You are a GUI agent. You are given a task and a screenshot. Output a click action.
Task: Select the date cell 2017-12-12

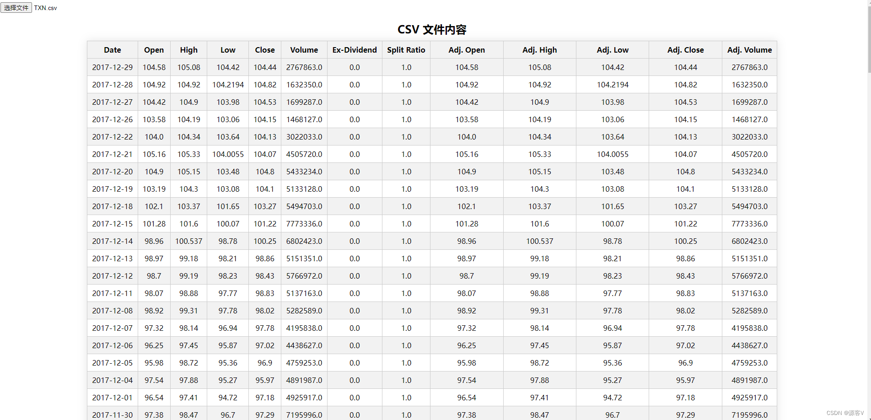[113, 276]
